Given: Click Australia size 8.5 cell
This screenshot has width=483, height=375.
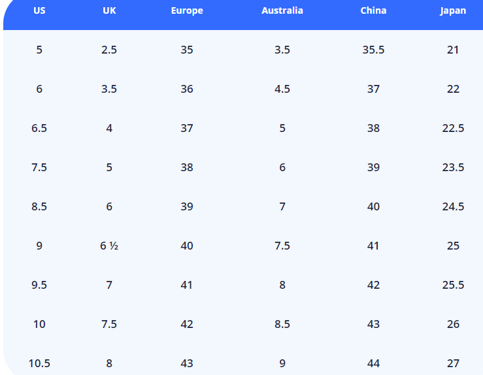Looking at the screenshot, I should [x=282, y=324].
